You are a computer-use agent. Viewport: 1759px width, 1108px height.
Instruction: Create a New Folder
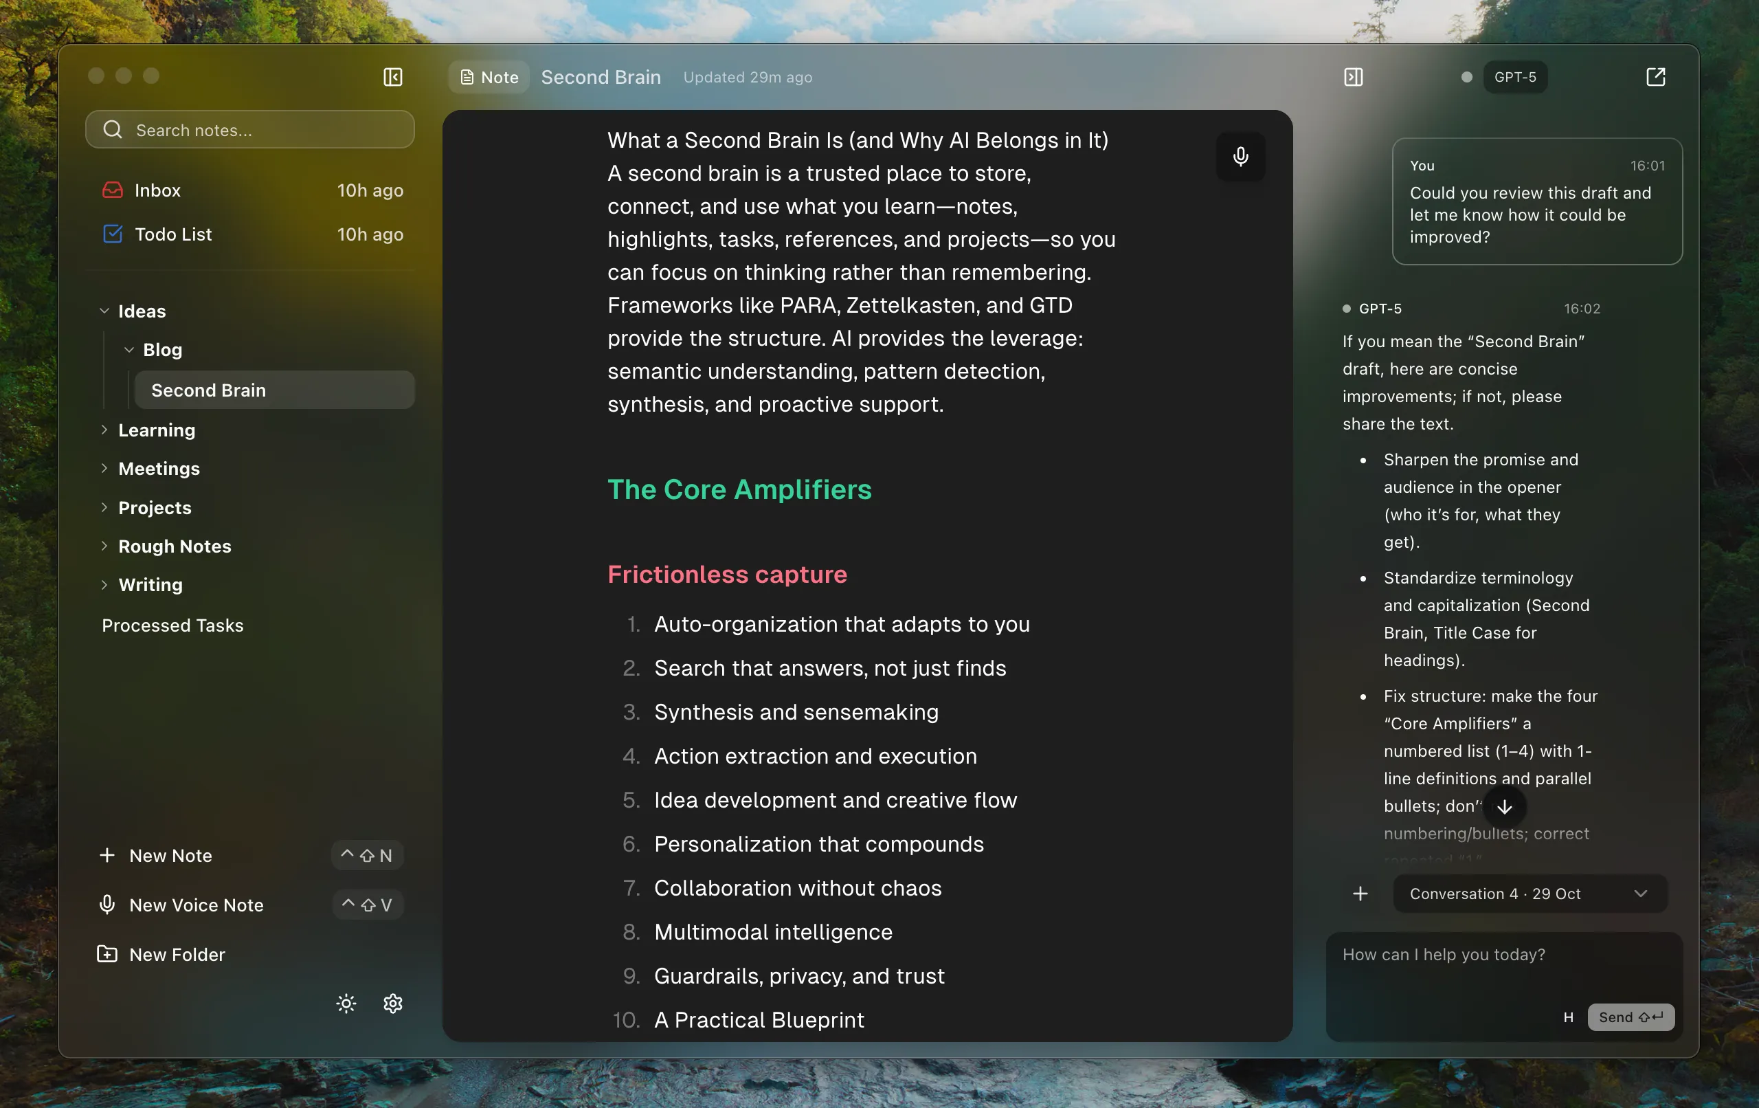(x=177, y=954)
